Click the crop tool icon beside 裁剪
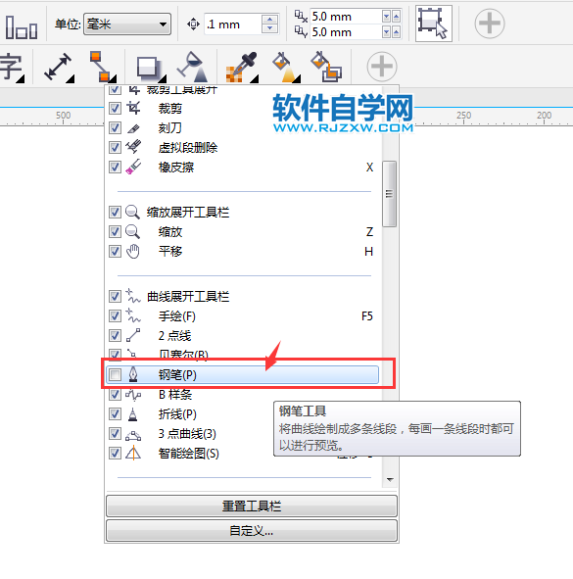This screenshot has width=573, height=579. 133,108
